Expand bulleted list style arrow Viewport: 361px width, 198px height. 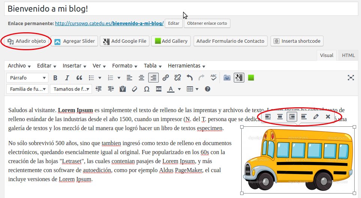click(100, 78)
